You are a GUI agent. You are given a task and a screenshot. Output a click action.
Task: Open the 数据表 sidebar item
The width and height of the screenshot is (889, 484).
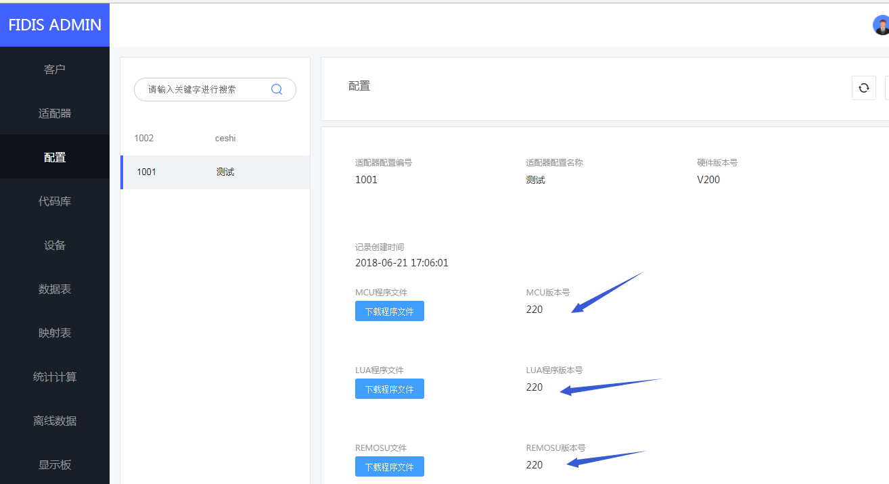(x=55, y=289)
